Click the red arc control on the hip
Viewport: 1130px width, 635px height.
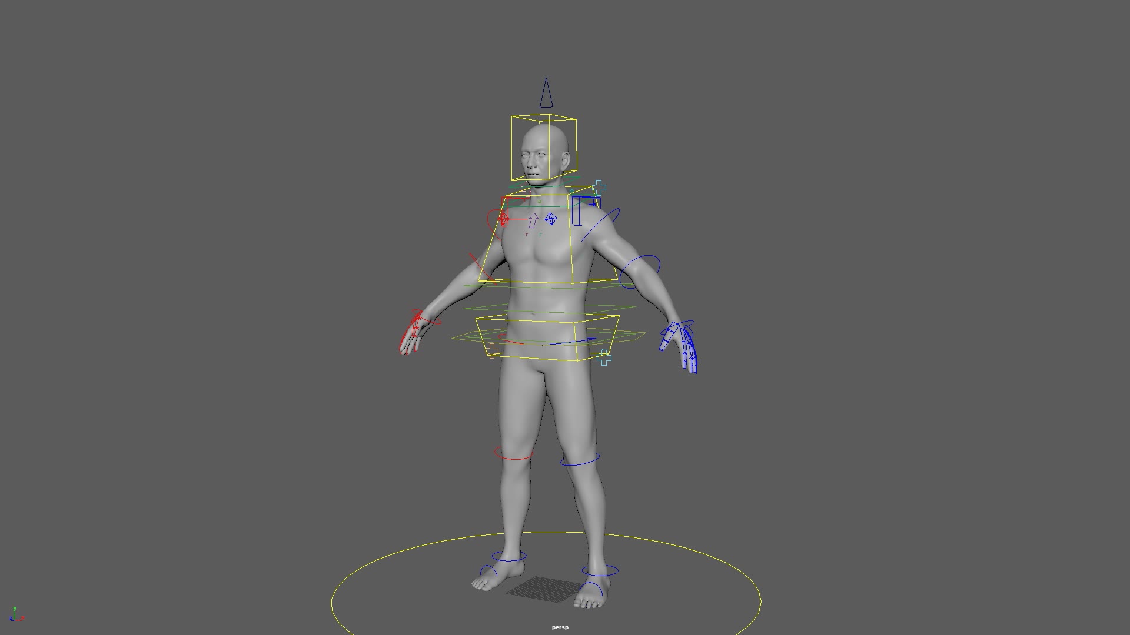pos(511,339)
